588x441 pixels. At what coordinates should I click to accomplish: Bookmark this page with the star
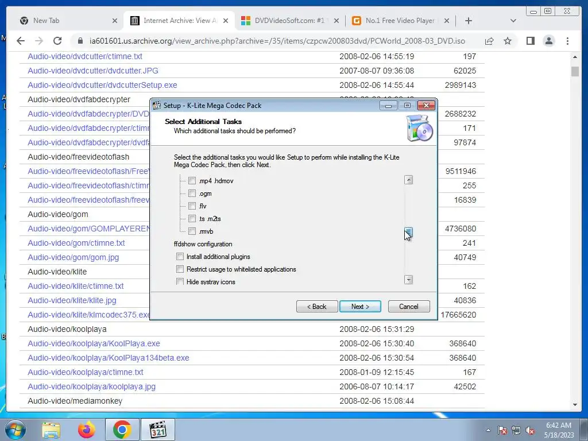(508, 41)
